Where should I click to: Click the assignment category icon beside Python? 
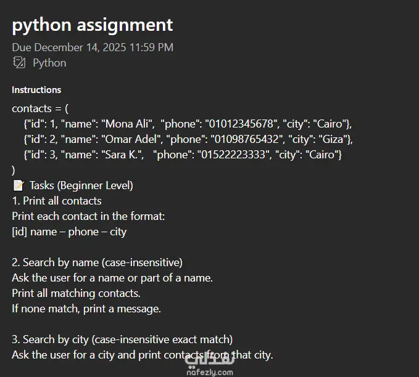pos(19,63)
